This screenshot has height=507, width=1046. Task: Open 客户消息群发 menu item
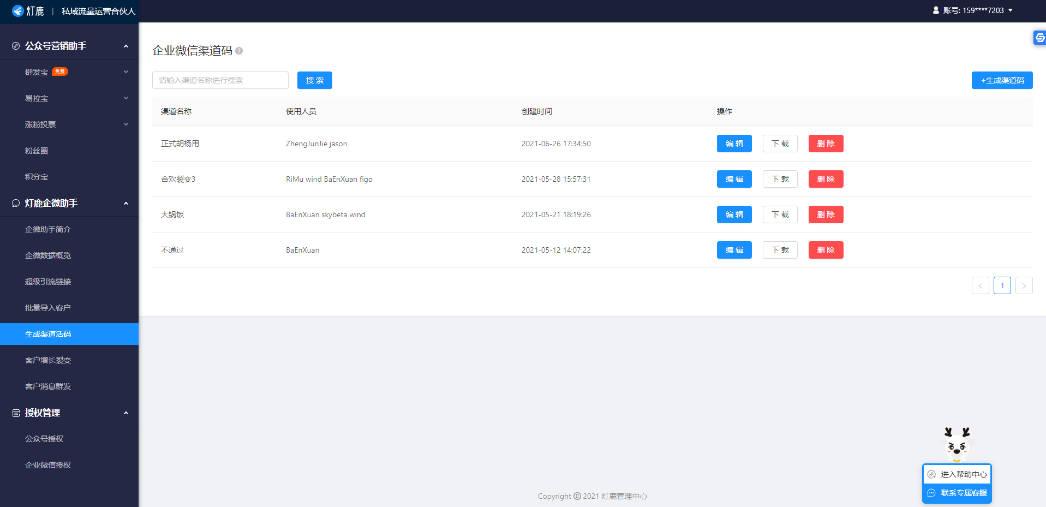(69, 386)
